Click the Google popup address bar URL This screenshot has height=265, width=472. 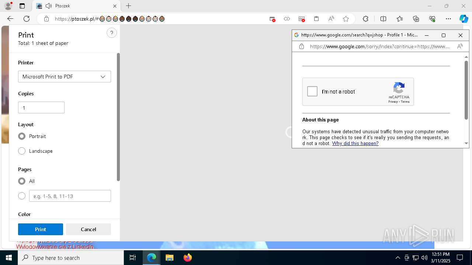380,46
